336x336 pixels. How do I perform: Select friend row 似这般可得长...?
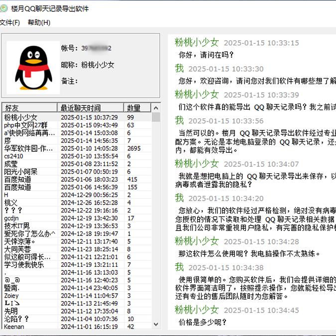click(x=77, y=257)
